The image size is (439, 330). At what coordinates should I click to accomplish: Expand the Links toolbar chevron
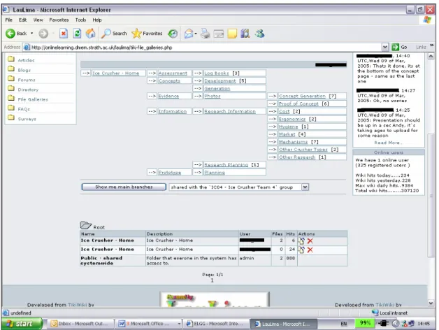pyautogui.click(x=432, y=45)
